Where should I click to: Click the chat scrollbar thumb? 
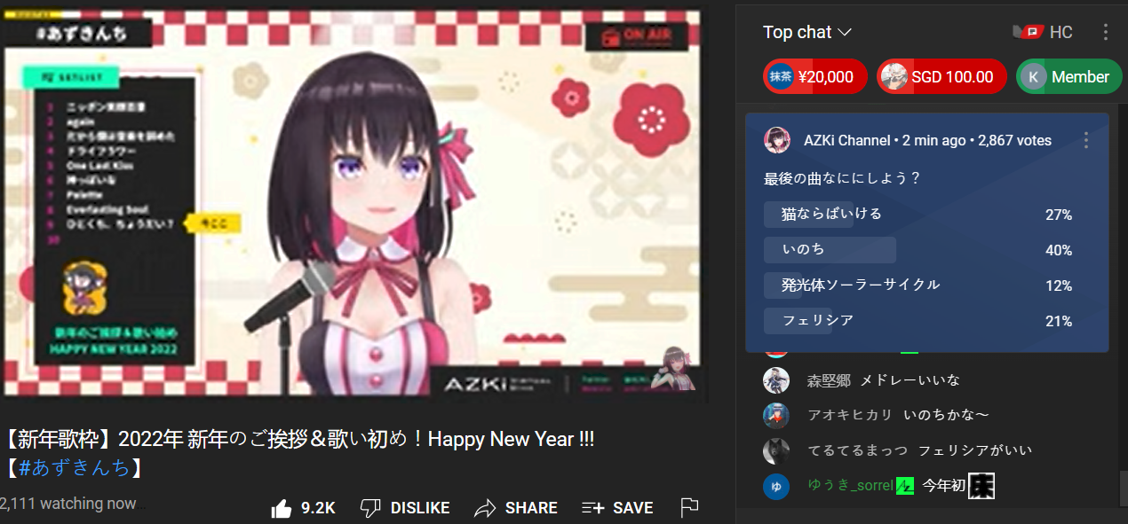point(1123,488)
